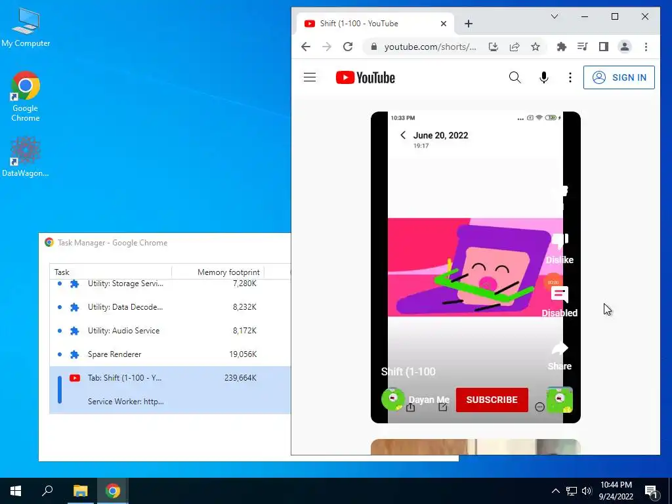The image size is (672, 504).
Task: Select Tab: Shift (1-100 task row
Action: [170, 377]
